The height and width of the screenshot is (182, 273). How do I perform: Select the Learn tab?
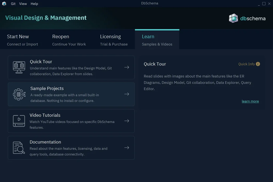pos(157,40)
